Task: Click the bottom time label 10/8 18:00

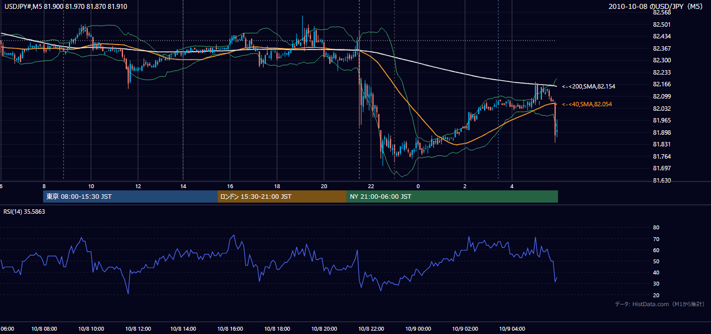Action: point(277,329)
